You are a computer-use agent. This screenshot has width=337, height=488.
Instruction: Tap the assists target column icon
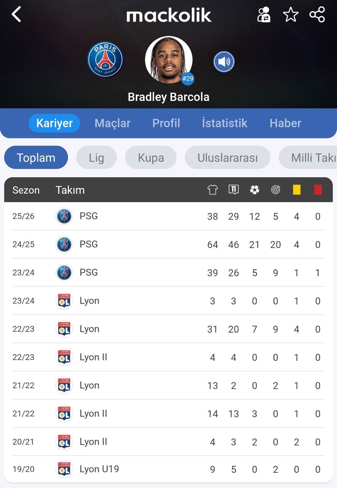275,190
